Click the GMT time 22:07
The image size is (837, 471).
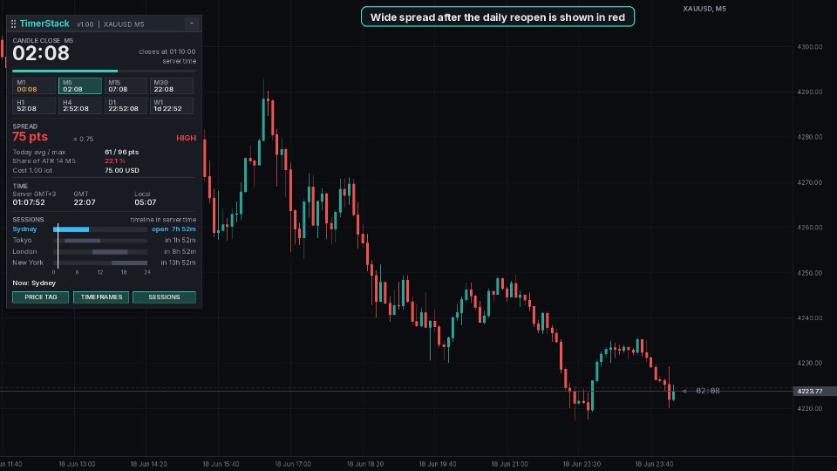[x=85, y=202]
